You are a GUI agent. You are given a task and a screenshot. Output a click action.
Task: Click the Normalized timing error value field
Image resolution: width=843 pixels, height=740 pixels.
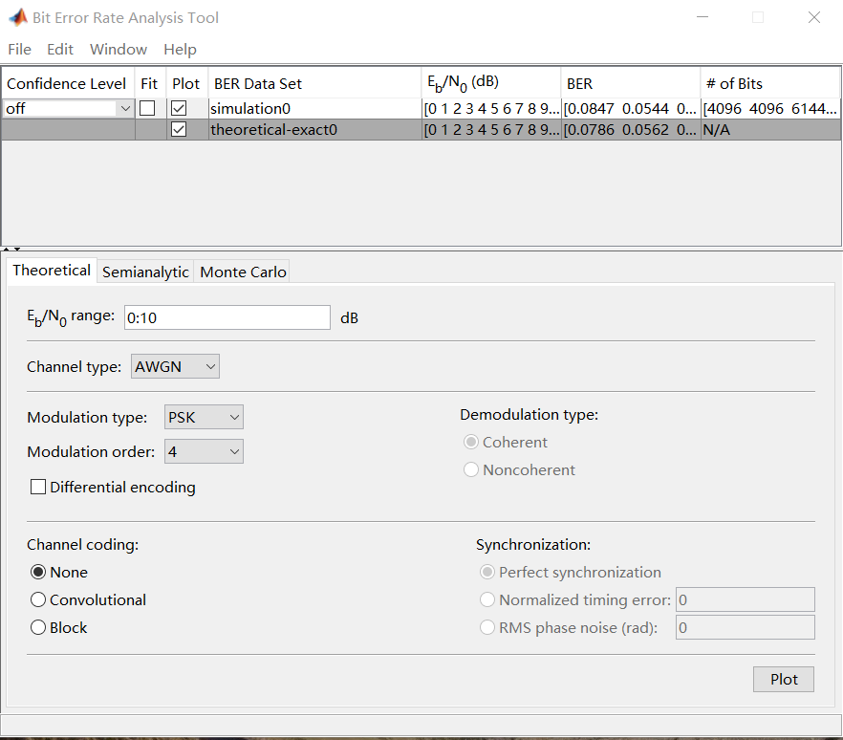point(746,599)
